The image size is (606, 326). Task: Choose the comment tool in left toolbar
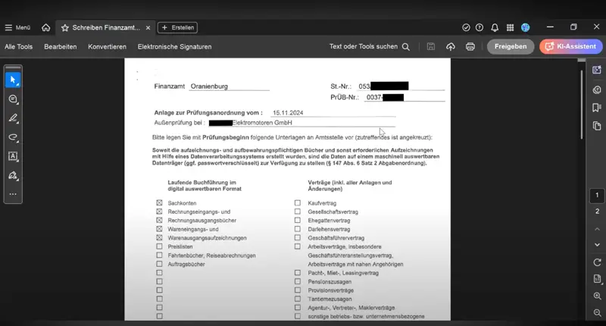13,99
